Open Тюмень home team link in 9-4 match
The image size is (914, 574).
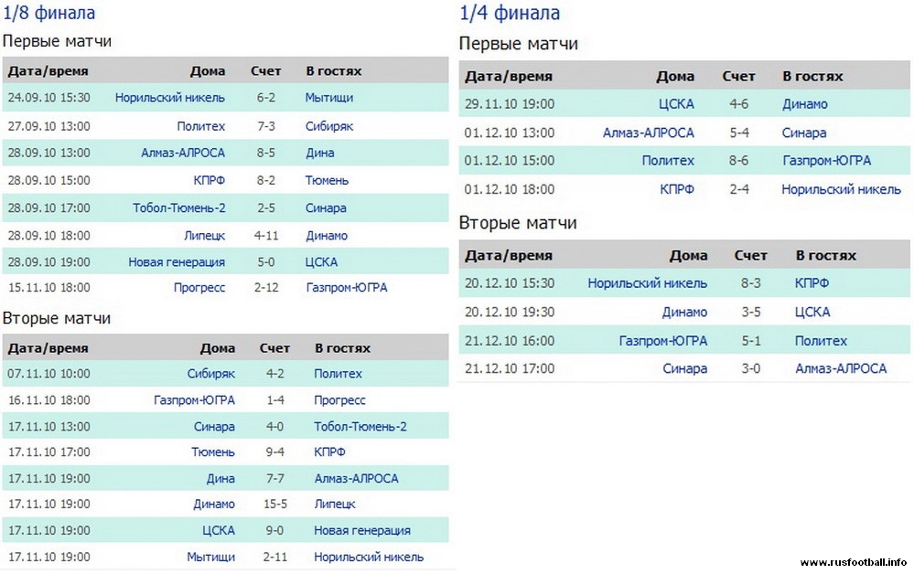[x=212, y=452]
